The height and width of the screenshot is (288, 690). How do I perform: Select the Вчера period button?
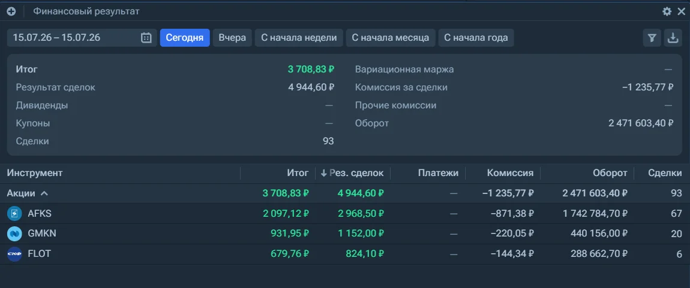(232, 38)
